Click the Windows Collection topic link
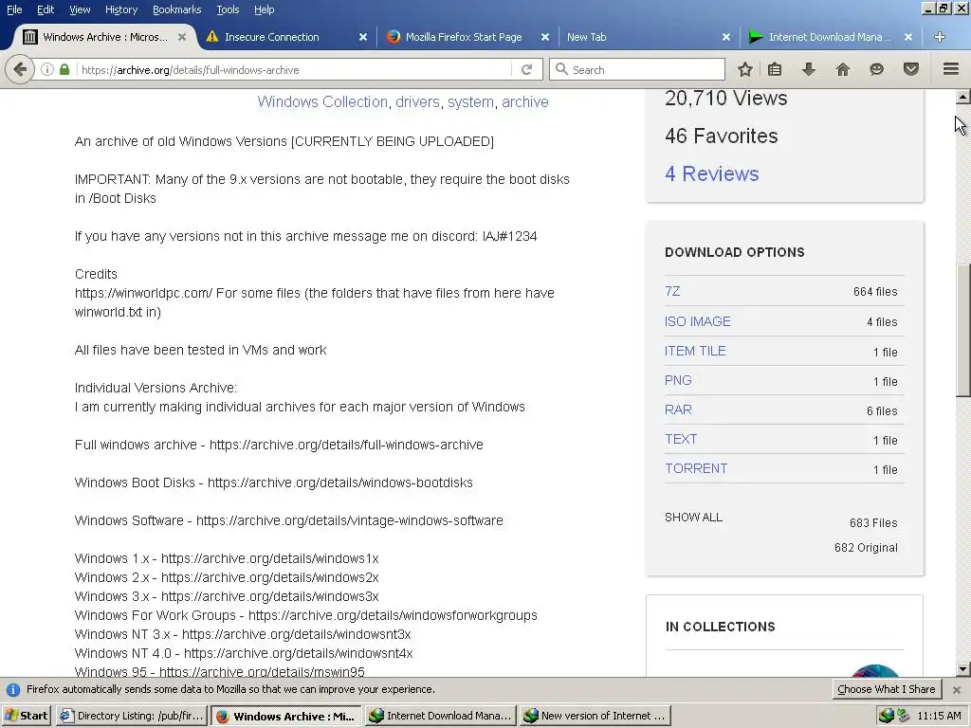 (x=322, y=101)
